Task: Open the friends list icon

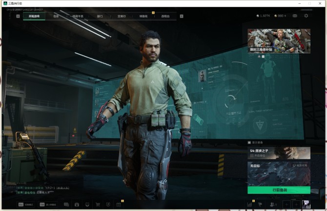Action: [x=273, y=205]
